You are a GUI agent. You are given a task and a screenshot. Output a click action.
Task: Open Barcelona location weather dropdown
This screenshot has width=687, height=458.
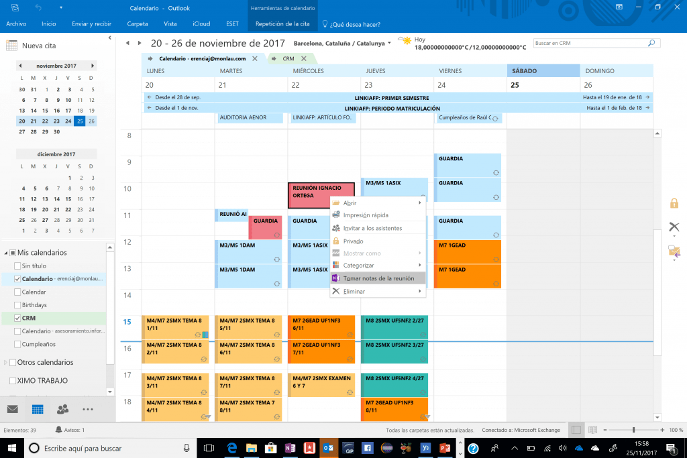[389, 44]
